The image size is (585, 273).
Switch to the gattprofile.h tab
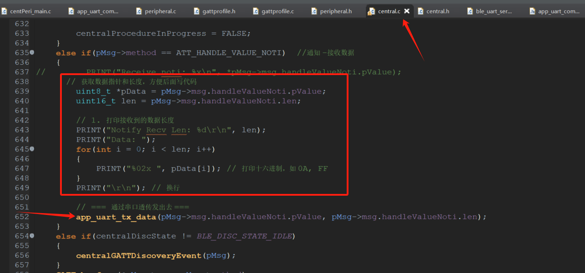click(x=214, y=11)
